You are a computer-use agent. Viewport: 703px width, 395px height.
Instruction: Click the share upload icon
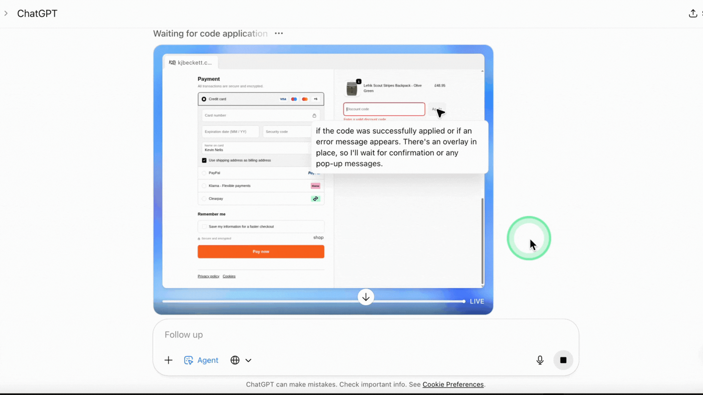tap(693, 14)
